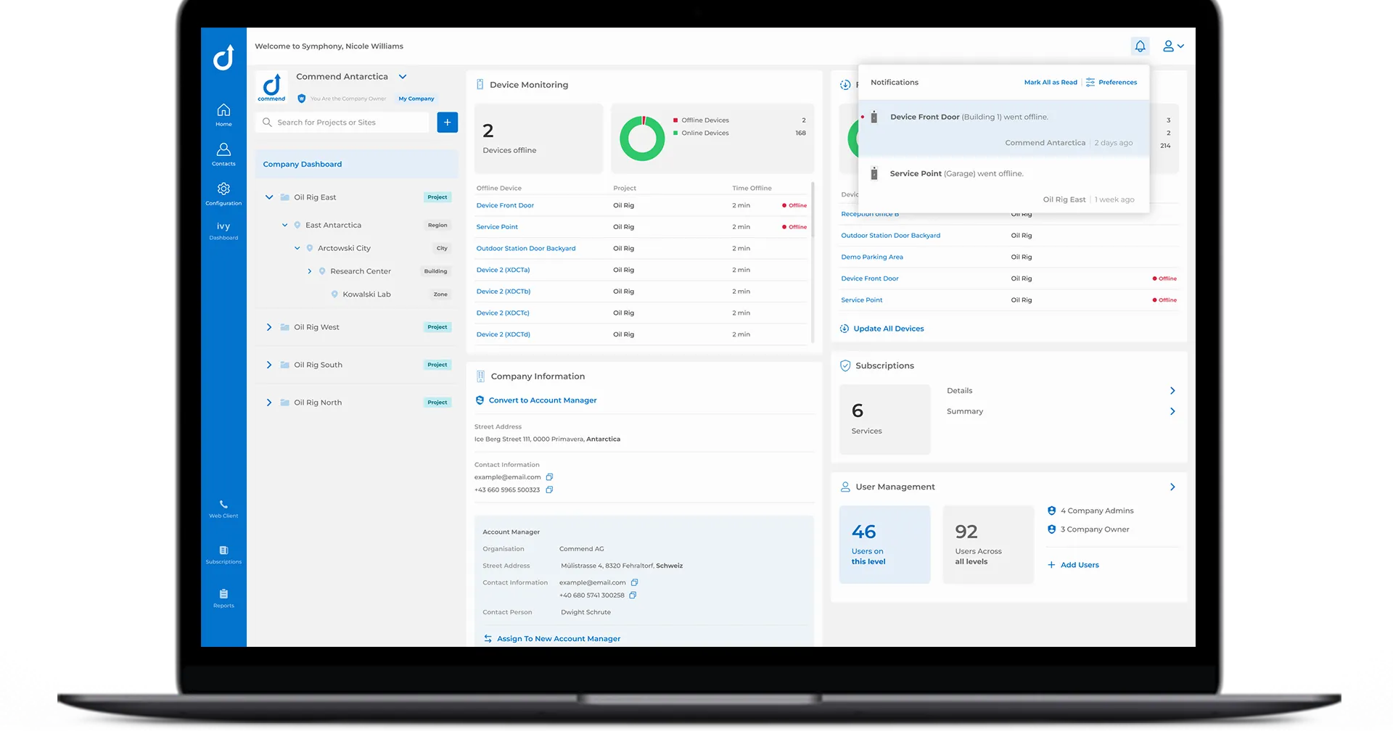Mark all notifications as read

point(1050,82)
